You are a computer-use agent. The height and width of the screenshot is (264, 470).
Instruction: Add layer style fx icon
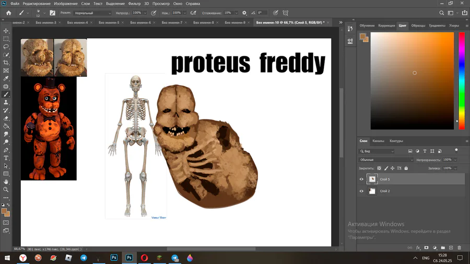coord(418,247)
